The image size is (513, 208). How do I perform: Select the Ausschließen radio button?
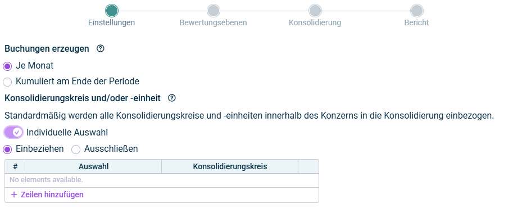click(x=76, y=150)
